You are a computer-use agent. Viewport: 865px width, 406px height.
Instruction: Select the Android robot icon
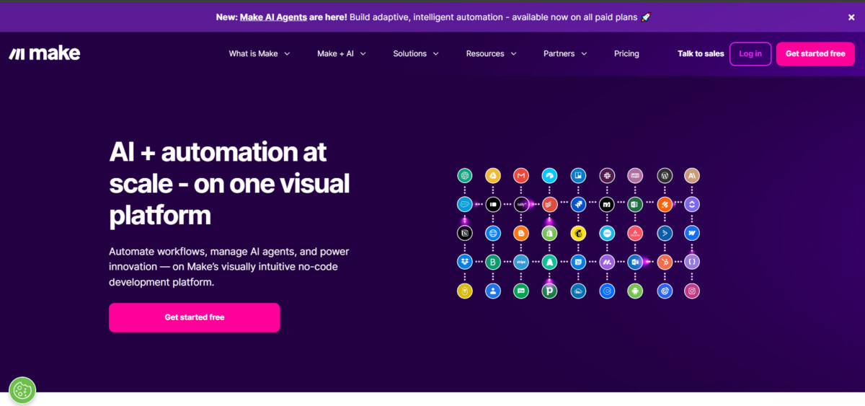(x=635, y=291)
